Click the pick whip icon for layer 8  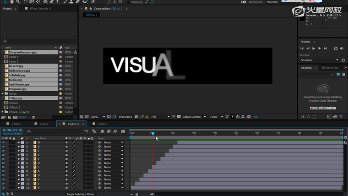[99, 171]
